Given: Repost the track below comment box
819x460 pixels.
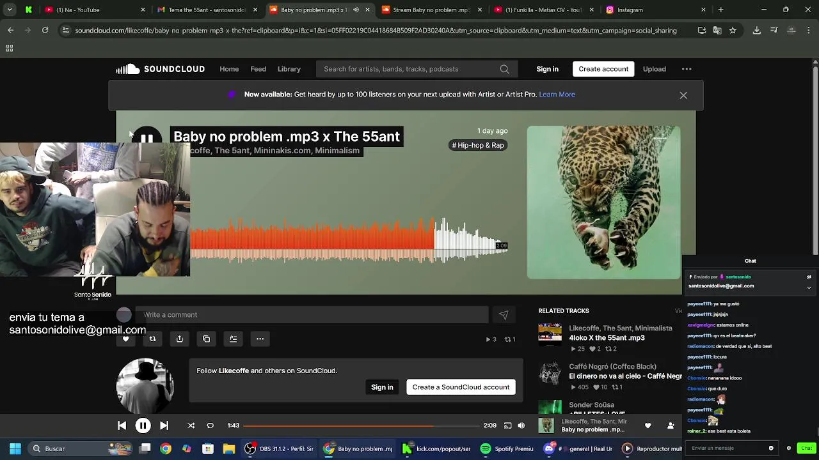Looking at the screenshot, I should [x=152, y=339].
